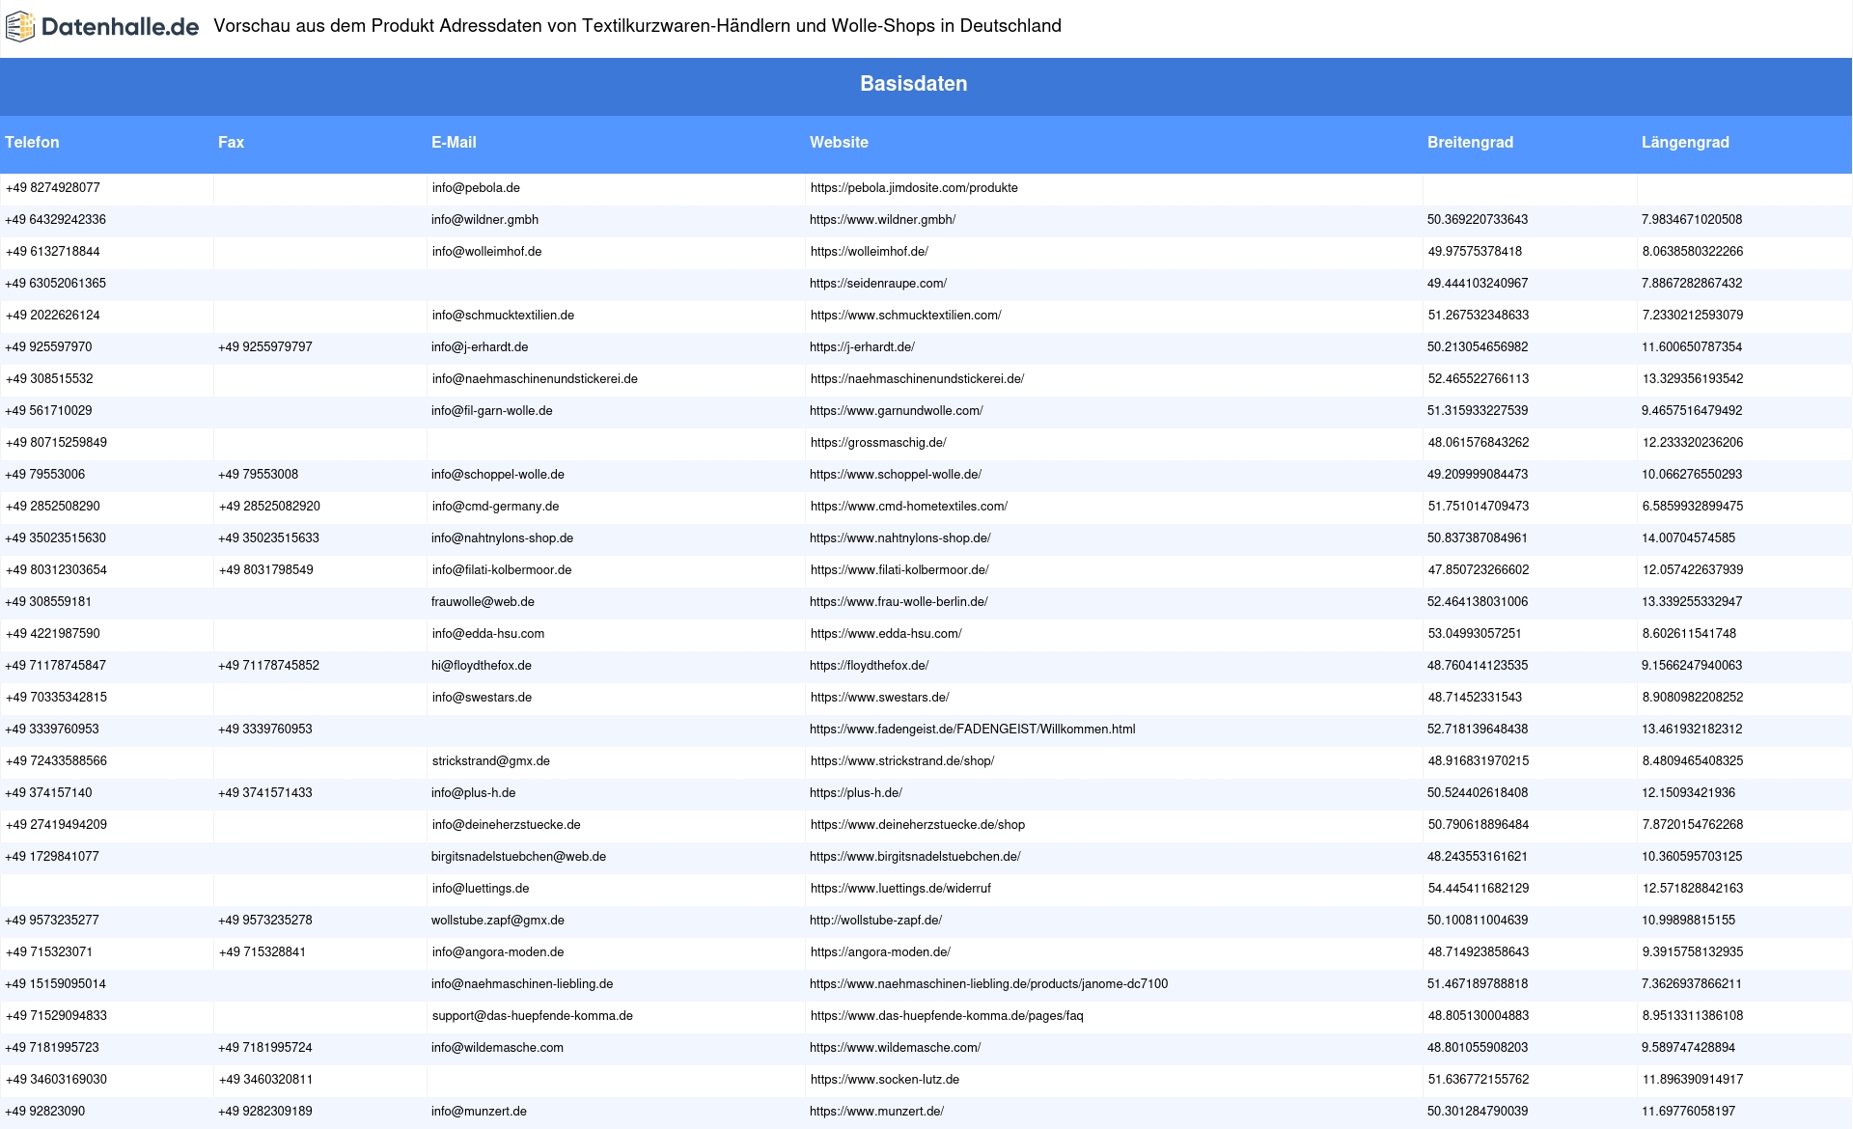1853x1129 pixels.
Task: Select fax number +49 715328841
Action: 263,952
